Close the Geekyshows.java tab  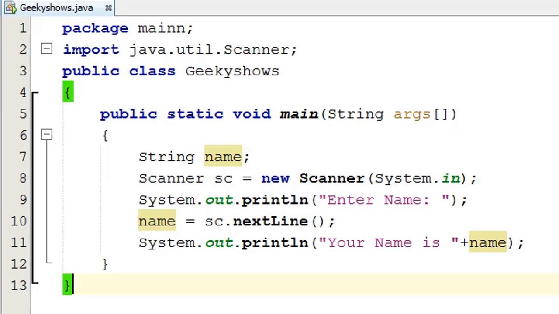108,8
